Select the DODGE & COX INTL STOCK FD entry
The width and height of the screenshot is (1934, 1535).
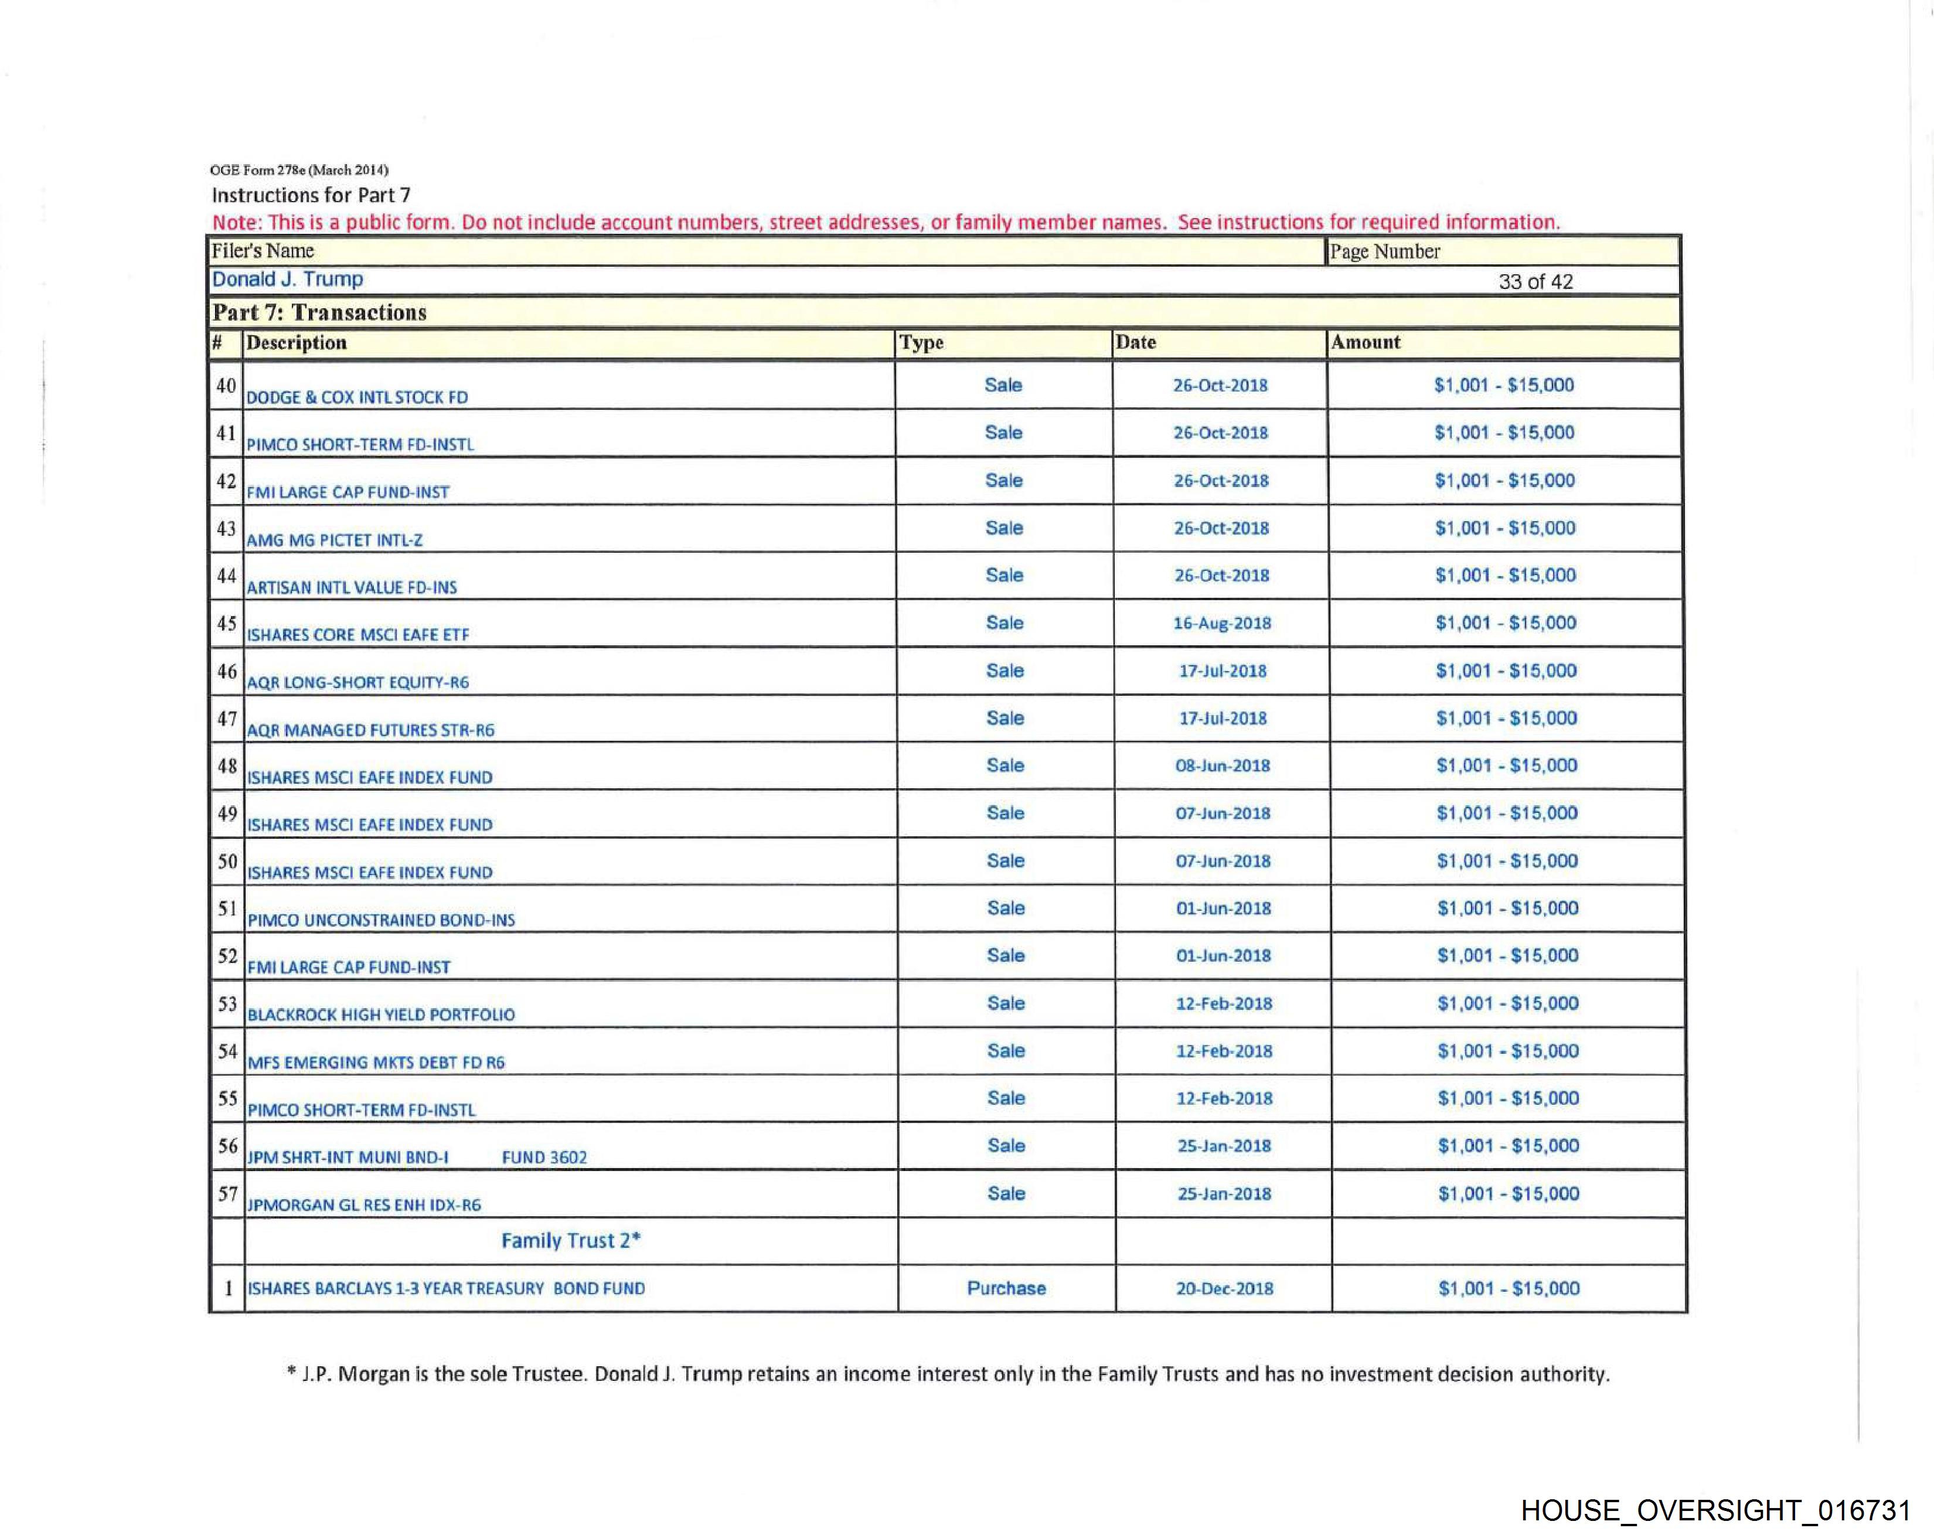click(357, 397)
